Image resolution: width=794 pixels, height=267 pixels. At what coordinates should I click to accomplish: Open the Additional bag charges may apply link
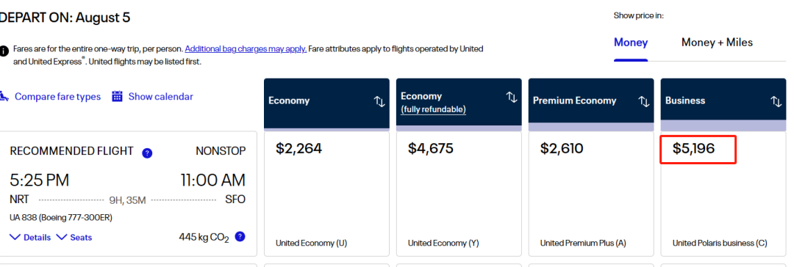click(x=246, y=49)
